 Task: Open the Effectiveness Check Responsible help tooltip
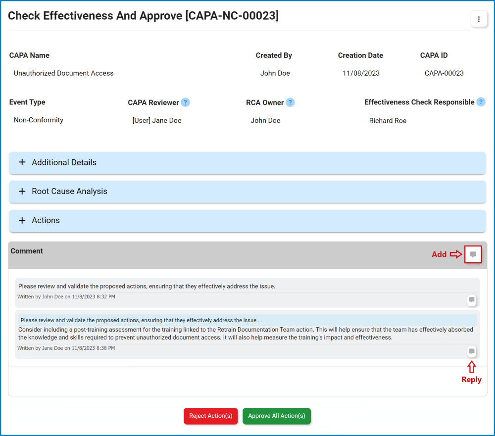[x=481, y=102]
